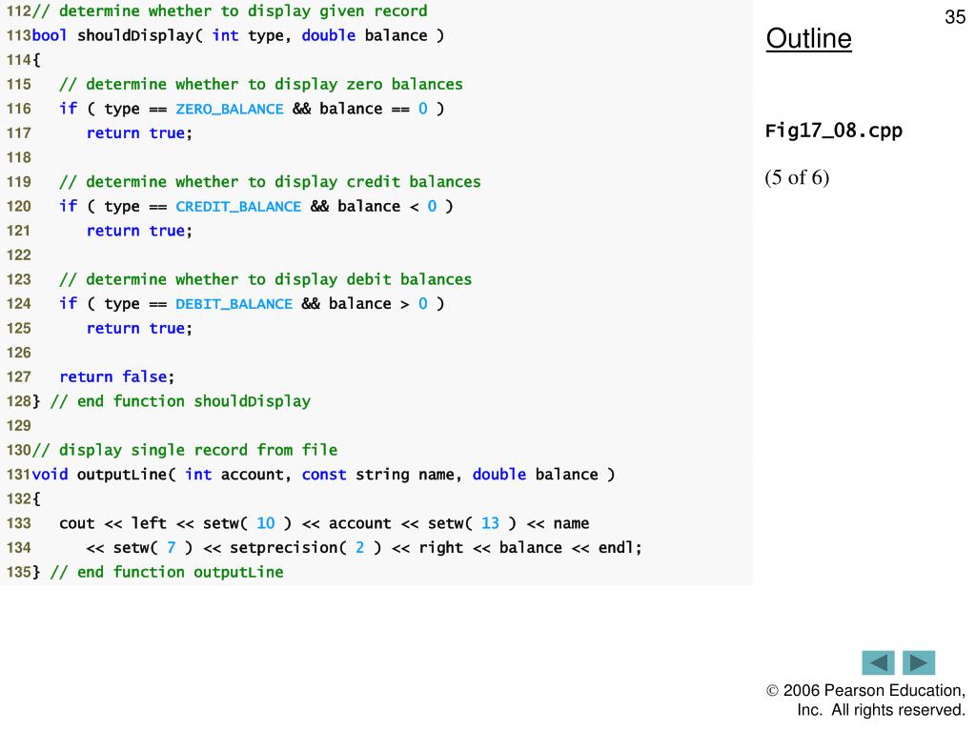This screenshot has height=732, width=976.
Task: Select the 'return true;' on line 125
Action: coord(139,328)
